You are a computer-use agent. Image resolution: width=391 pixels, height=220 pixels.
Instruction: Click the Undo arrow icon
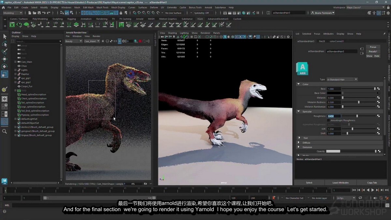[44, 13]
